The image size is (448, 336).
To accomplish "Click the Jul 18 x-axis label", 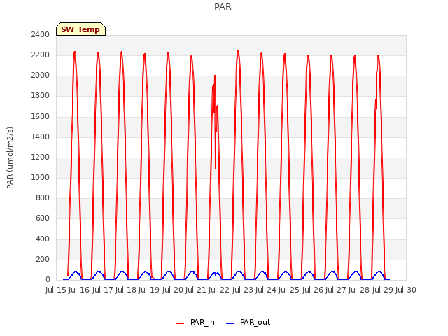I will point(126,290).
